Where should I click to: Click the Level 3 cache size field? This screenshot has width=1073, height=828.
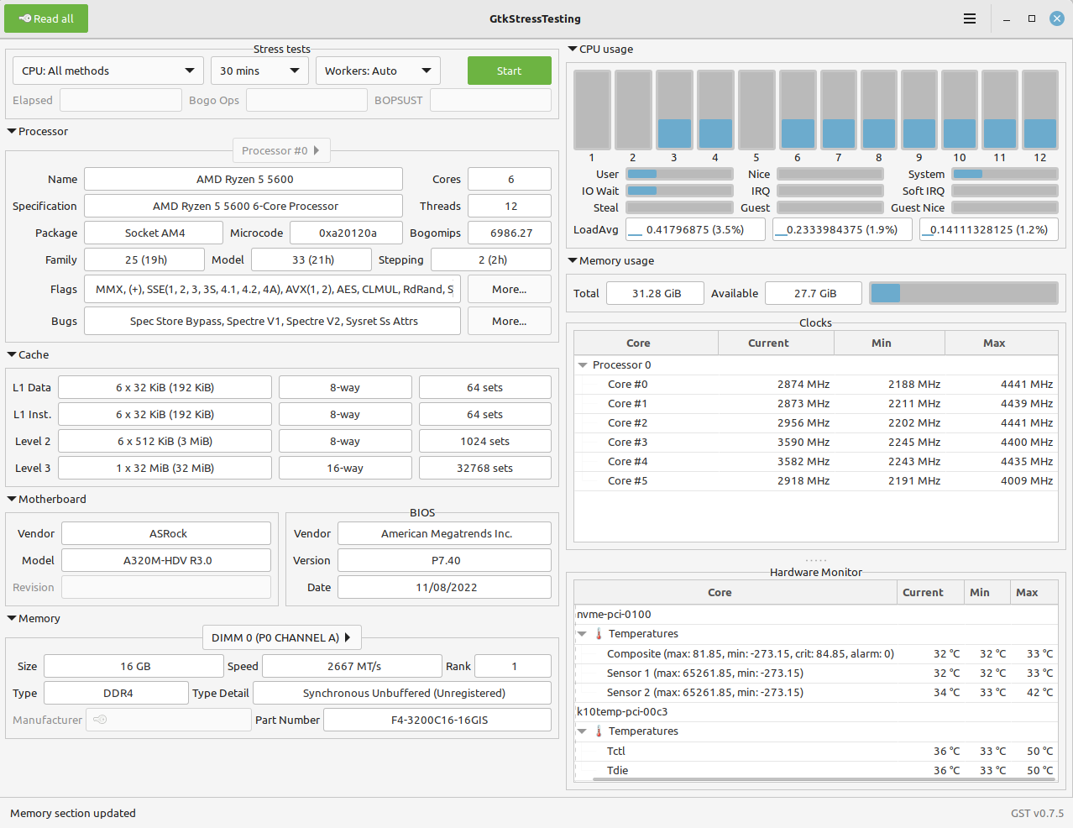[x=165, y=468]
